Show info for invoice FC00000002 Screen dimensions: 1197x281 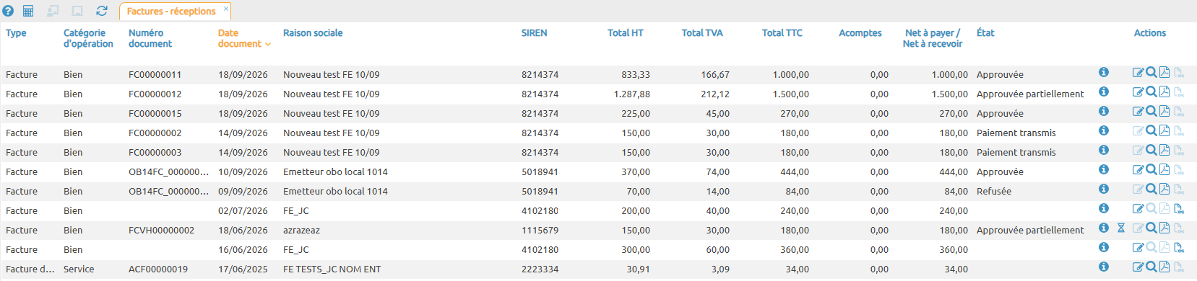click(1104, 130)
